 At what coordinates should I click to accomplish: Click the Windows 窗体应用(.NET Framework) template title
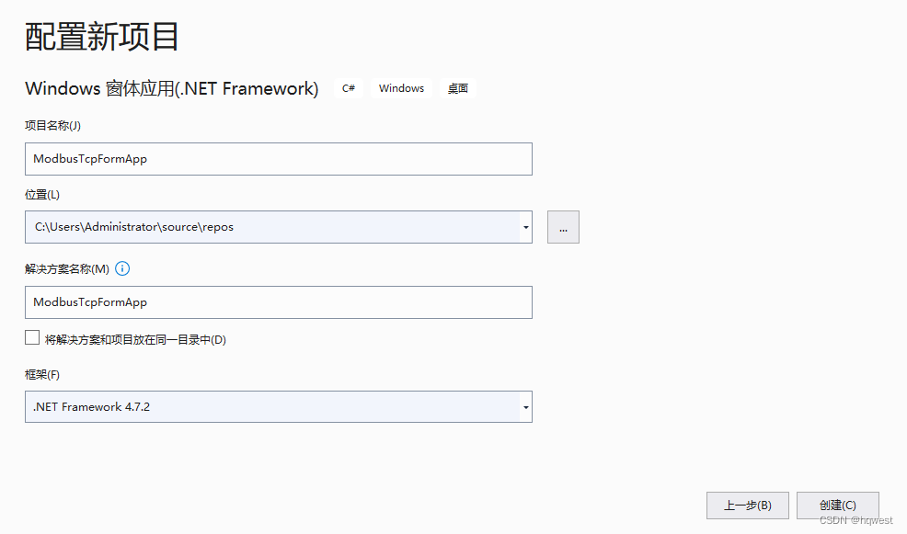coord(172,88)
